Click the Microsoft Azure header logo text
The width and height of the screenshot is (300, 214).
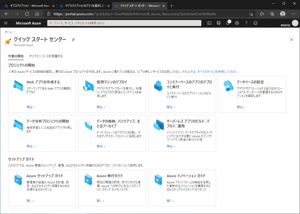[28, 23]
